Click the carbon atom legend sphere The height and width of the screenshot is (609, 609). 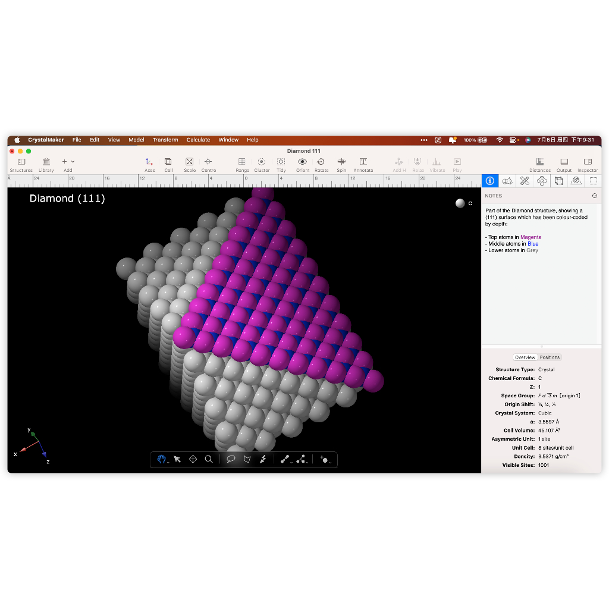coord(460,203)
